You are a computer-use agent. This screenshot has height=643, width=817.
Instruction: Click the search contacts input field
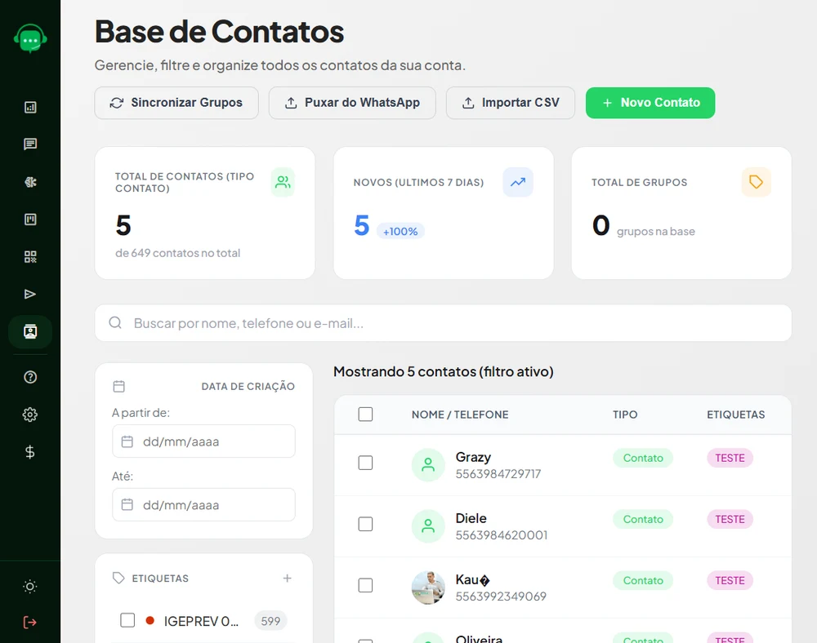(444, 323)
